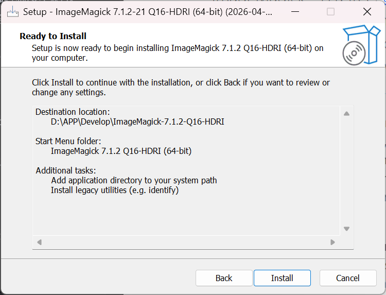Close the ImageMagick Setup window
Viewport: 386px width, 295px height.
(366, 11)
